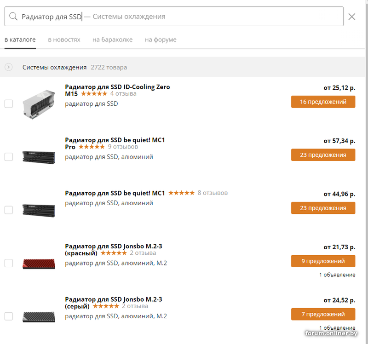Click the «16 предложений» button
The width and height of the screenshot is (368, 344).
click(323, 102)
